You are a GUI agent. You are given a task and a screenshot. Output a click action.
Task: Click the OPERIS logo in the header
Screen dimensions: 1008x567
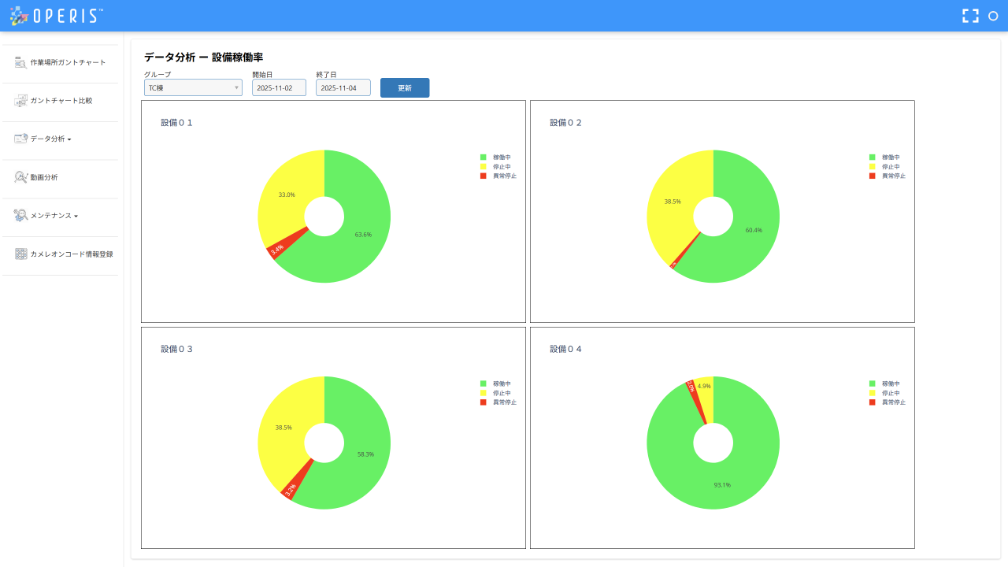point(56,16)
